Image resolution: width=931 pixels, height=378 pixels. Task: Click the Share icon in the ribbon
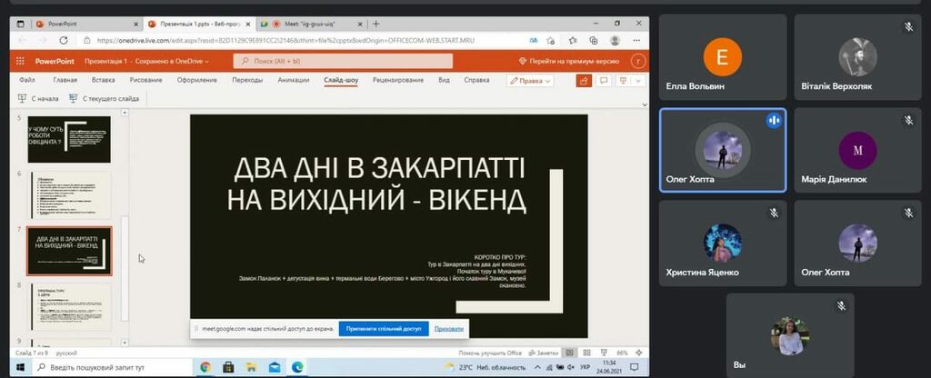(581, 81)
